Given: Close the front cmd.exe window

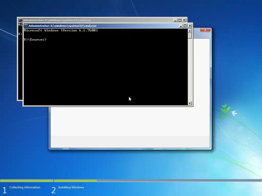Looking at the screenshot, I should pos(190,26).
